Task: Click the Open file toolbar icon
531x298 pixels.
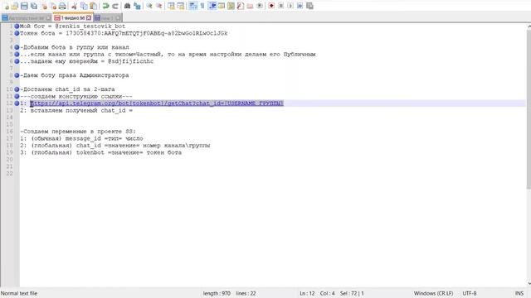Action: 15,6
